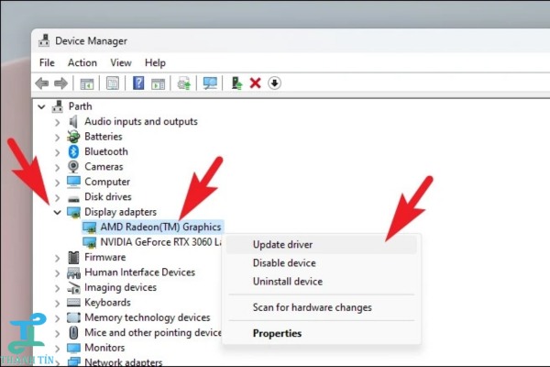Click the Forward arrow toolbar icon

tap(60, 83)
